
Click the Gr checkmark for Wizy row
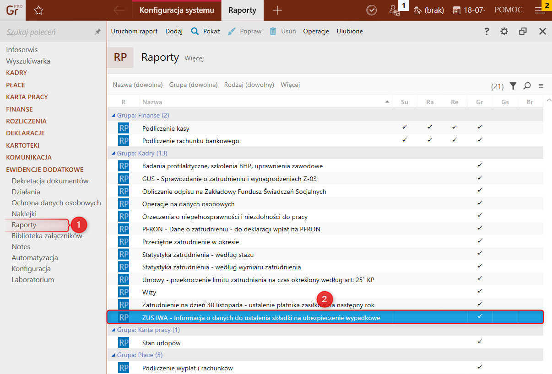(480, 291)
